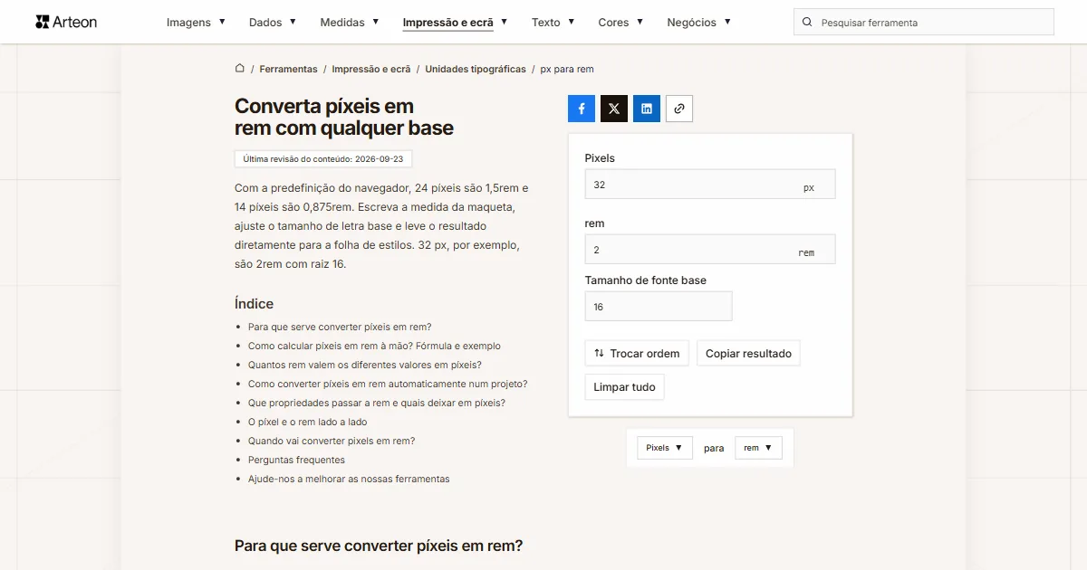This screenshot has height=570, width=1087.
Task: Click 'Última revisão do conteúdo: 2026-09-23' label
Action: pyautogui.click(x=323, y=158)
